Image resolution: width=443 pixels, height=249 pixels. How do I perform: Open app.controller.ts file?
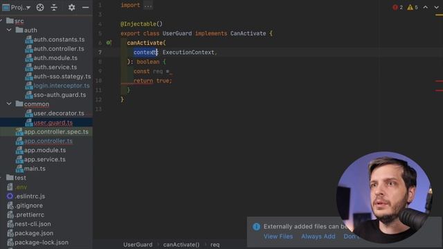(x=48, y=141)
